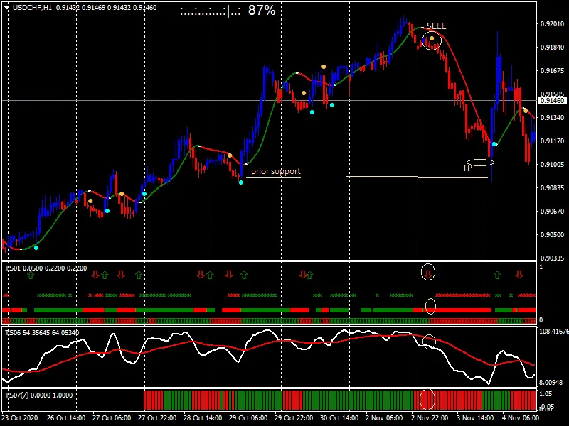This screenshot has width=569, height=426.
Task: Click the SELL annotation label
Action: (435, 26)
